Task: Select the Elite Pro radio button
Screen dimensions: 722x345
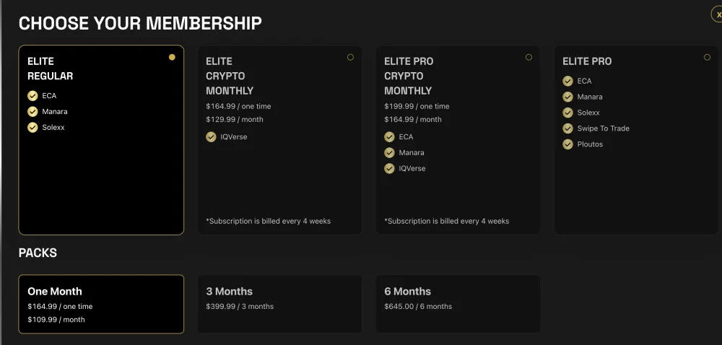Action: coord(708,57)
